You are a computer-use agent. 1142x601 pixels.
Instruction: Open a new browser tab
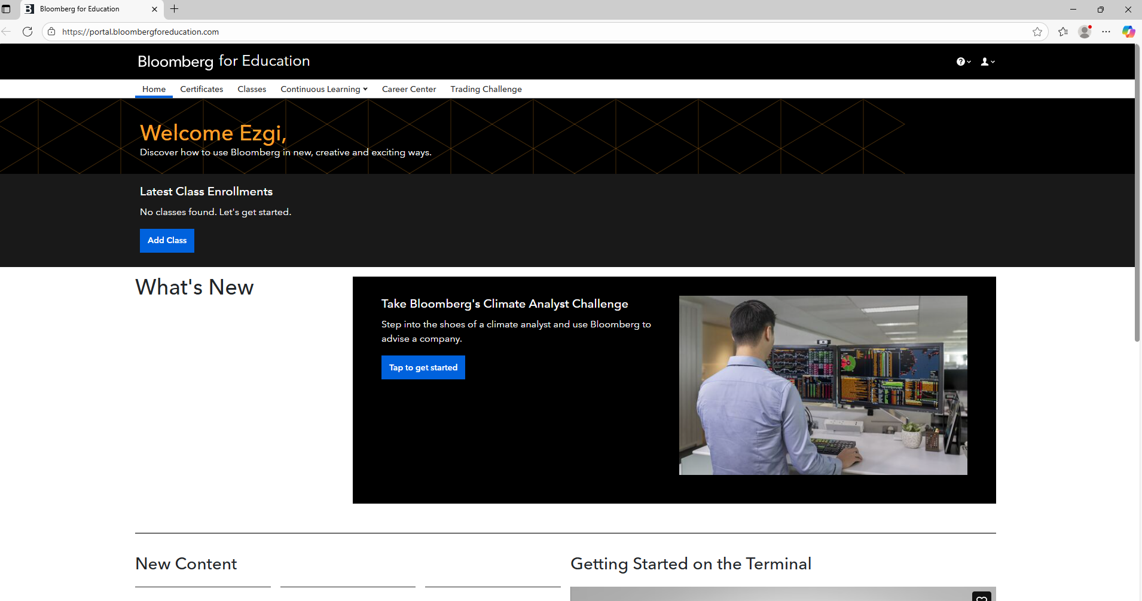175,9
